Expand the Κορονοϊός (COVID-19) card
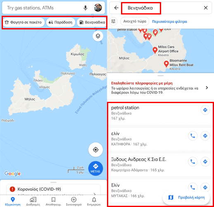 coord(53,189)
